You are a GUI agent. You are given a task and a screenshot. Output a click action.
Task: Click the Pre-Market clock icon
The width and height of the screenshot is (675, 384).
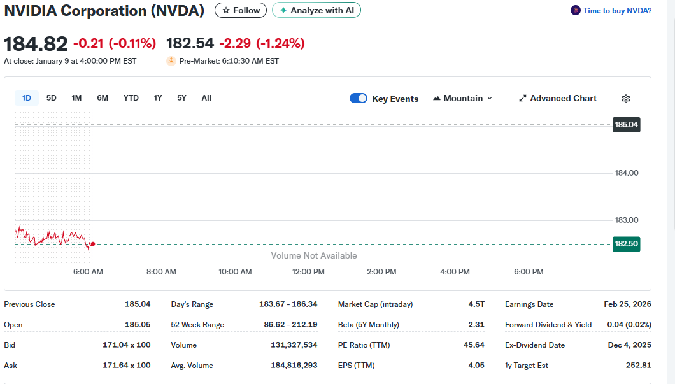coord(171,60)
